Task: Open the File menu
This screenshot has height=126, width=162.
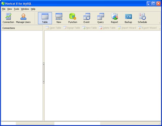Action: pyautogui.click(x=4, y=9)
